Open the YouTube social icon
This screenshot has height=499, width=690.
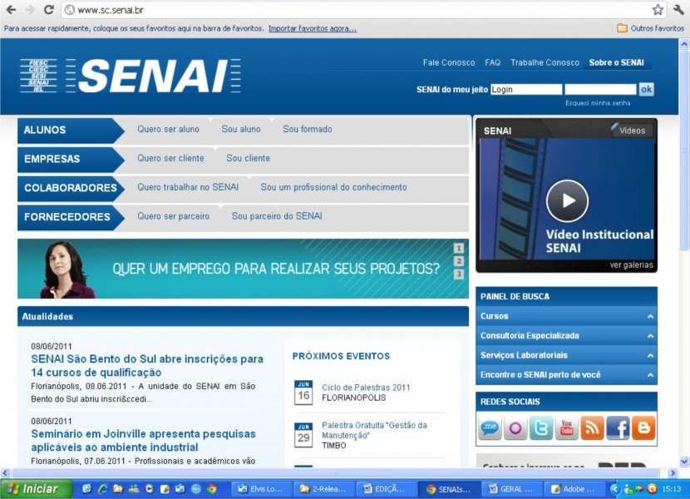[566, 427]
